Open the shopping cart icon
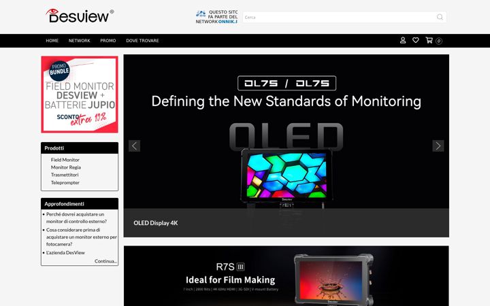 tap(429, 40)
